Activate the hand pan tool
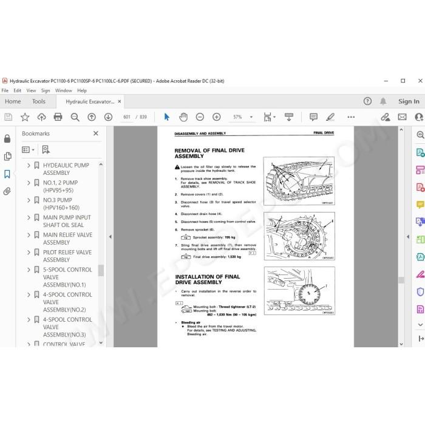This screenshot has height=425, width=425. click(x=183, y=117)
